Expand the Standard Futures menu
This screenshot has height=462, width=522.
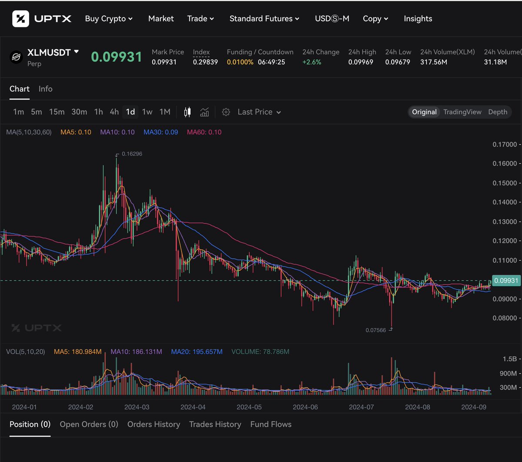pyautogui.click(x=264, y=19)
